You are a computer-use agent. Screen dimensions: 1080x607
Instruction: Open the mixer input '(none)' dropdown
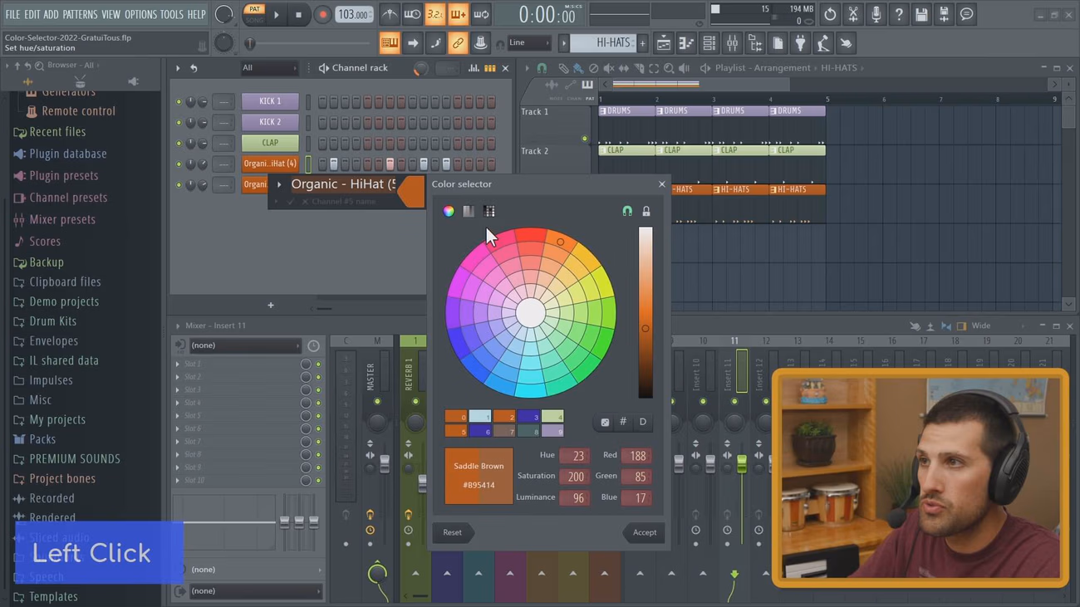(244, 345)
